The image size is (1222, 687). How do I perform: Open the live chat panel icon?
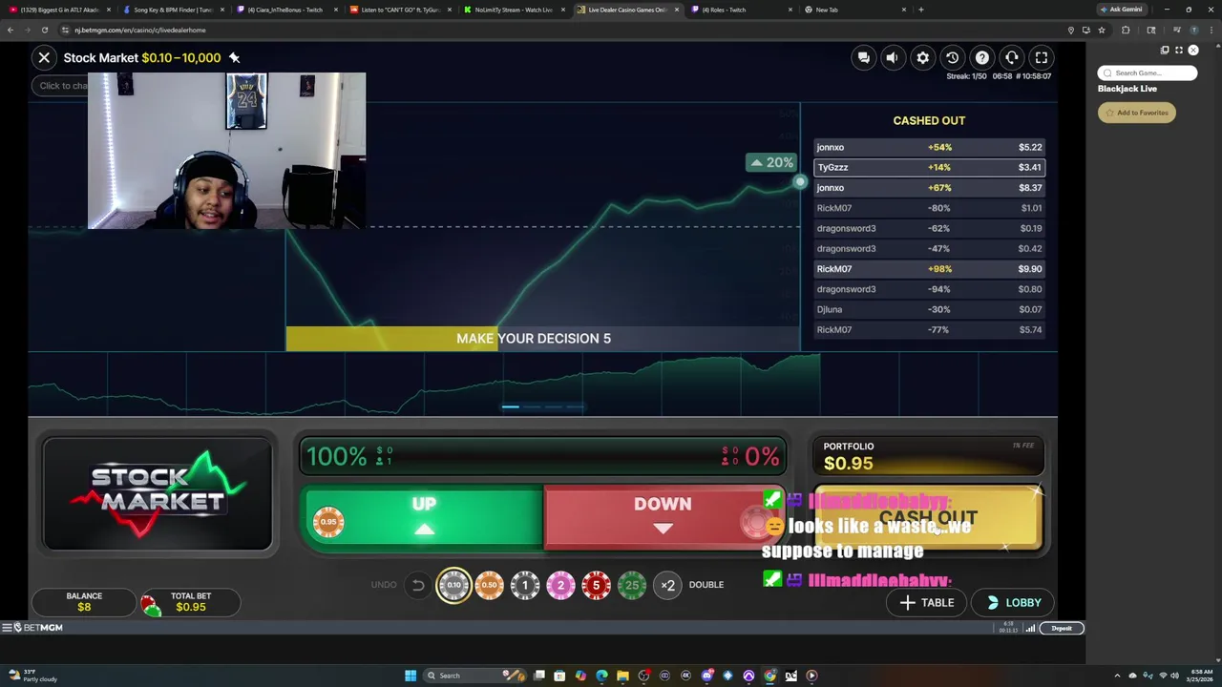[863, 57]
